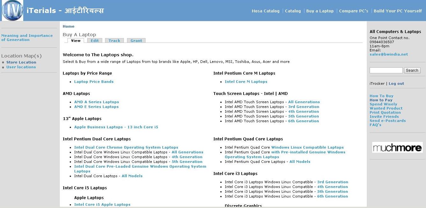Open the User locations link
Screen dimensions: 426x208
pos(21,67)
